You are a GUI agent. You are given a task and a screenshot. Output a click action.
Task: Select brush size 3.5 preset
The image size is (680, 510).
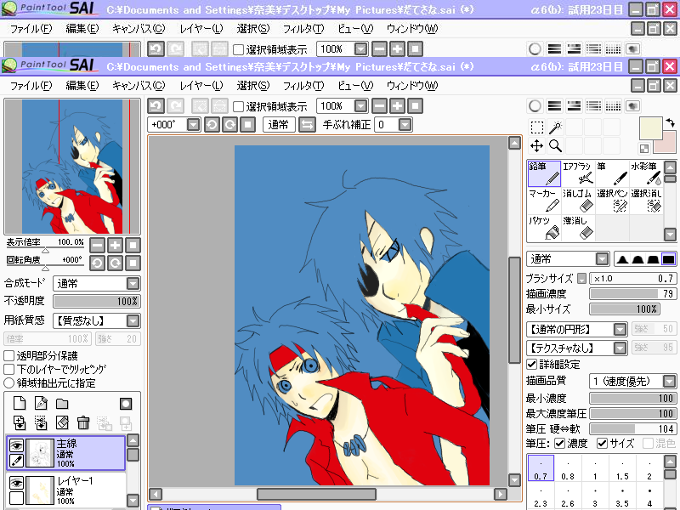(x=622, y=496)
